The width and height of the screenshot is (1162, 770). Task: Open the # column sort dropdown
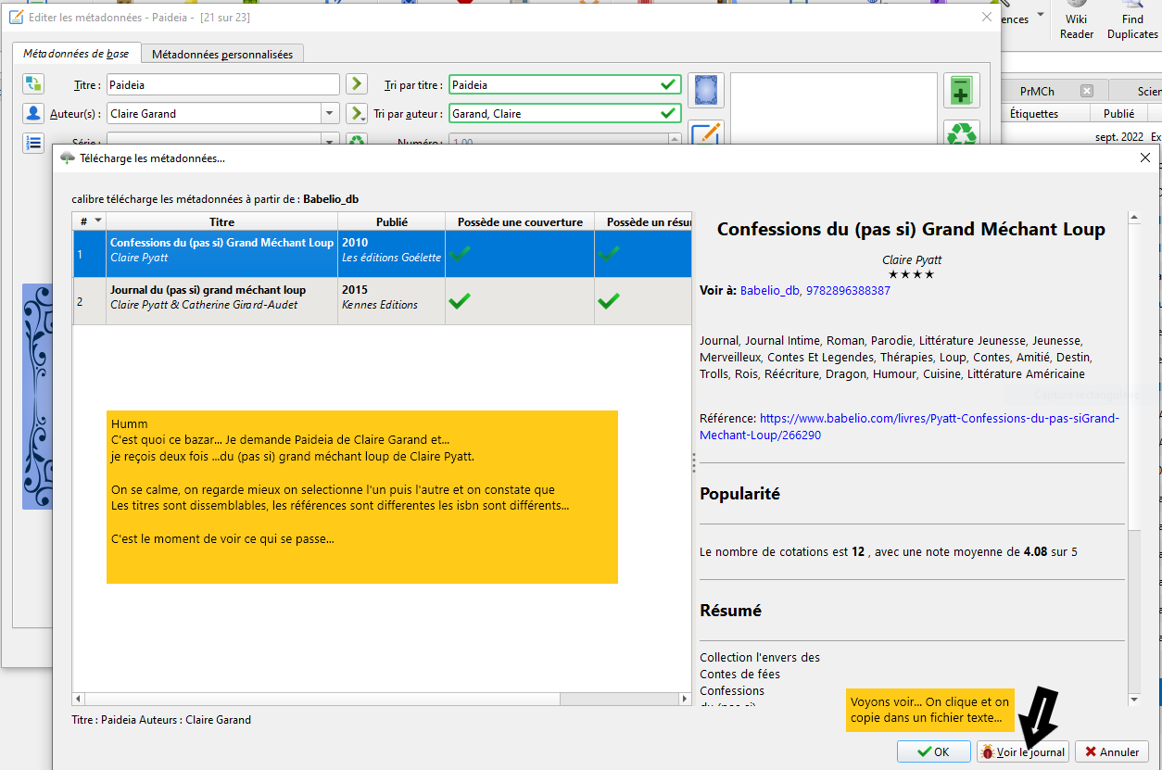click(98, 221)
